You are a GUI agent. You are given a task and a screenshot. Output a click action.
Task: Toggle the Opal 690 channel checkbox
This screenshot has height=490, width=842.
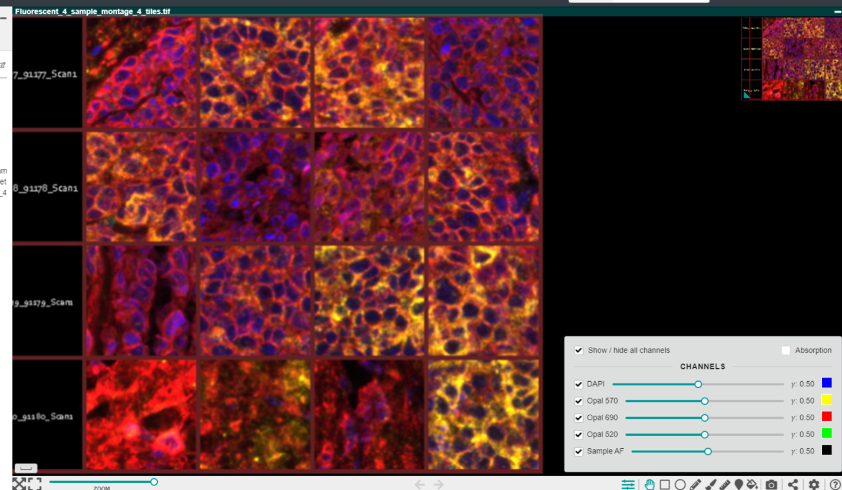[579, 418]
